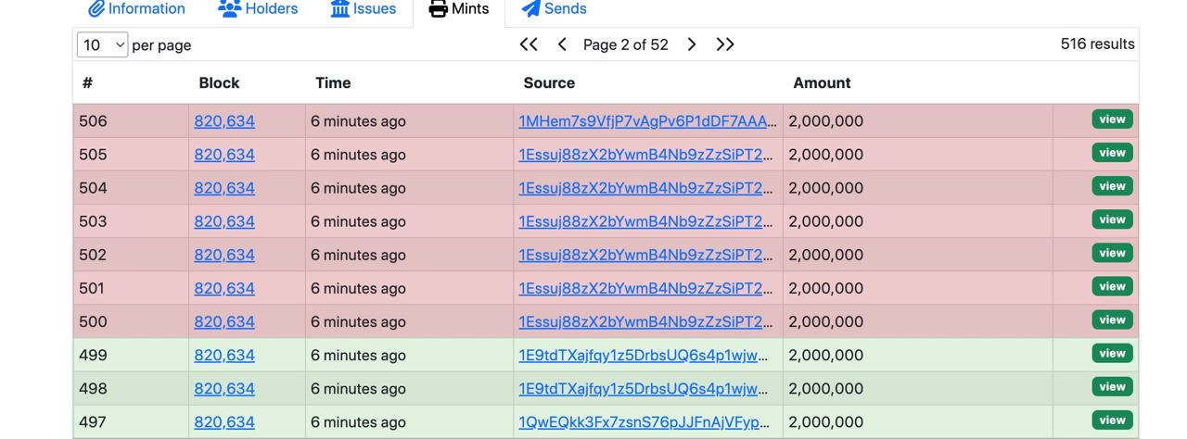Expand the per page dropdown
Viewport: 1187px width, 439px height.
pyautogui.click(x=102, y=44)
